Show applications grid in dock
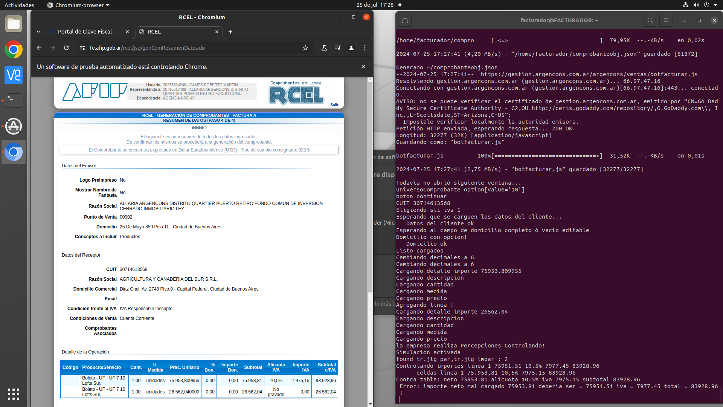 pyautogui.click(x=14, y=394)
